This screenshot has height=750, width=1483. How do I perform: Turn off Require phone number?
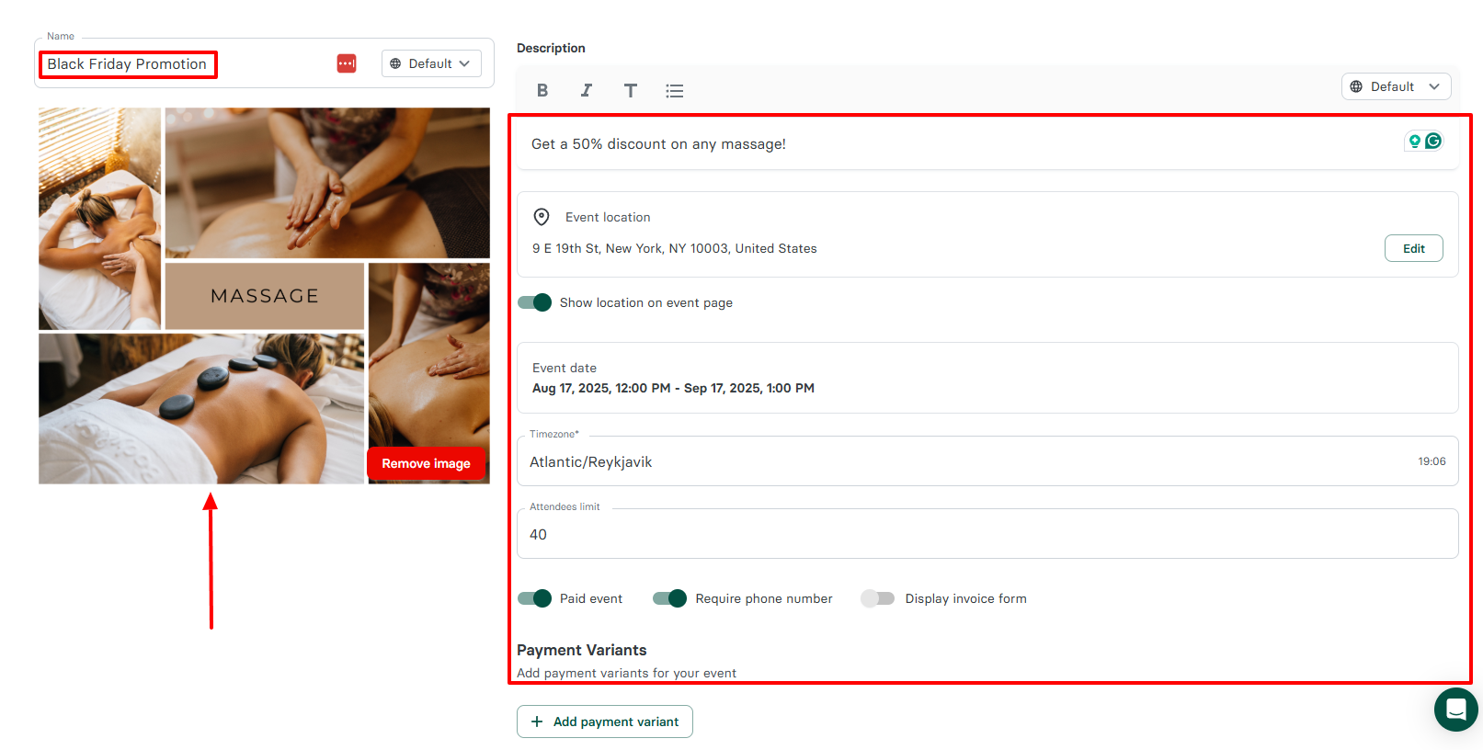pyautogui.click(x=669, y=598)
